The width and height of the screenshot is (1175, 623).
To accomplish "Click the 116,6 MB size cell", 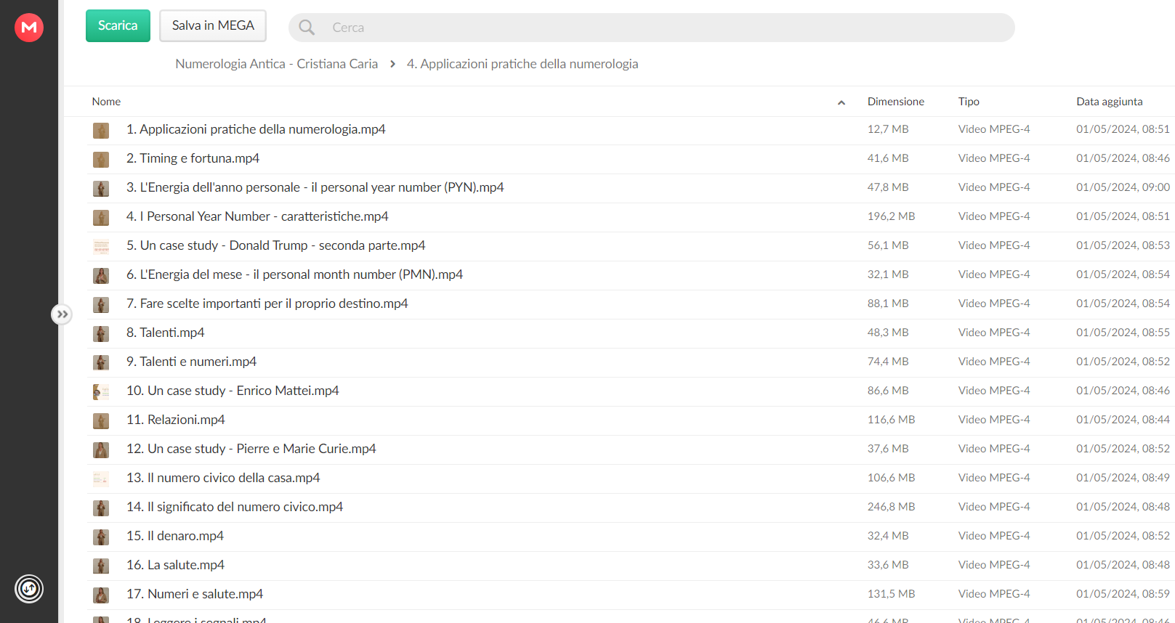I will click(891, 420).
